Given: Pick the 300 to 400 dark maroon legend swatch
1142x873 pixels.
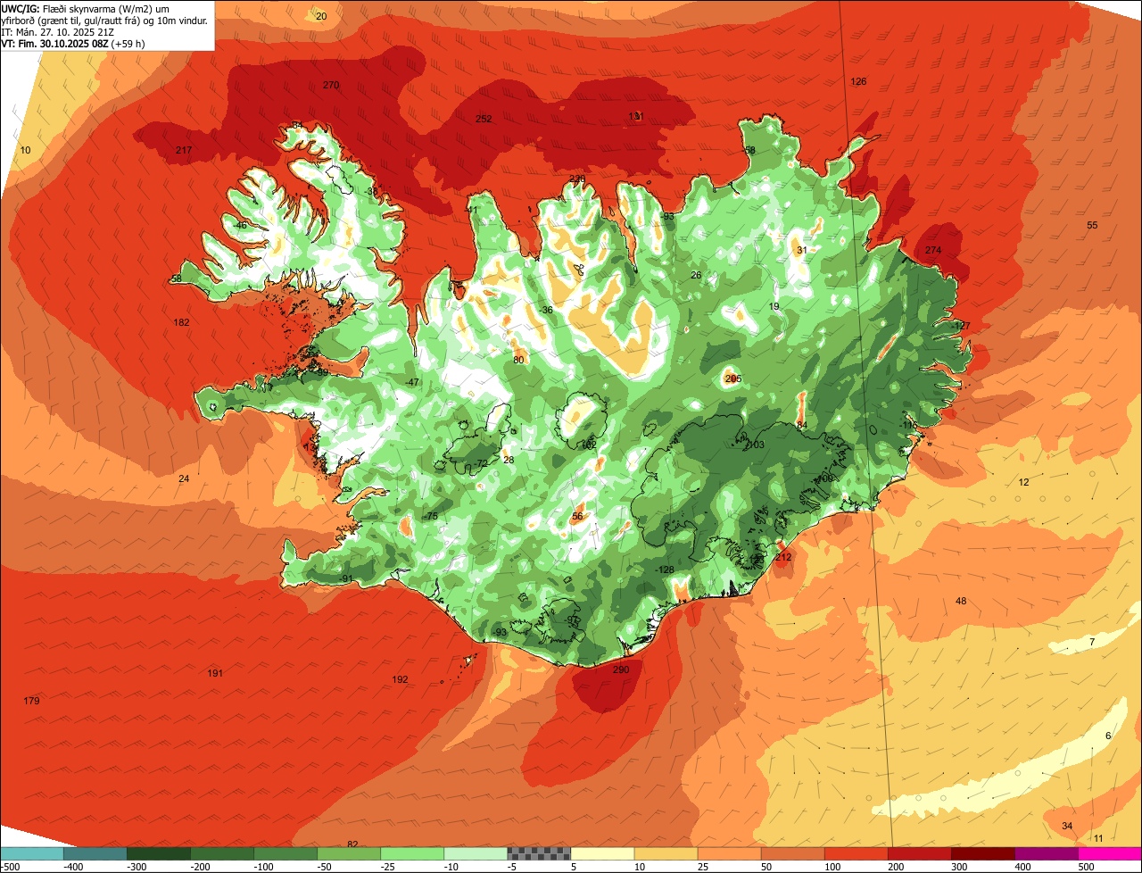Looking at the screenshot, I should pos(983,853).
